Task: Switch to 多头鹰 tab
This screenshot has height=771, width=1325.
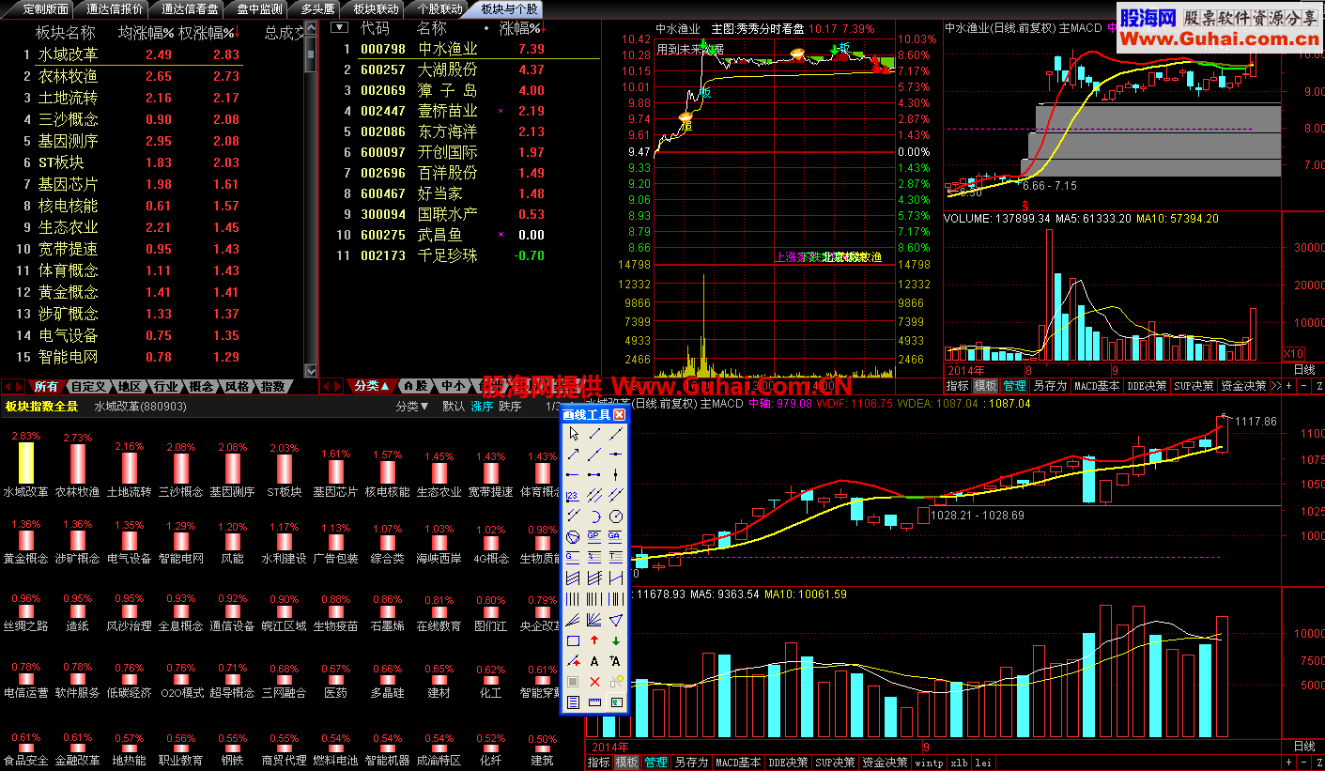Action: (x=317, y=8)
